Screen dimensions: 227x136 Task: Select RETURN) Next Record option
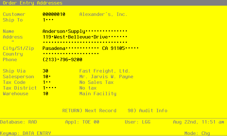tap(89, 110)
